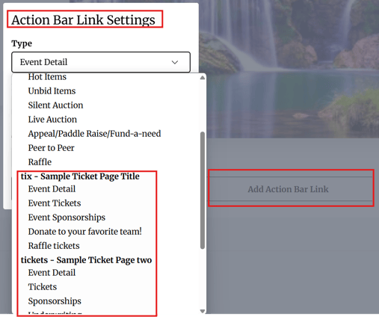
Task: Select Hot Items option
Action: (47, 77)
